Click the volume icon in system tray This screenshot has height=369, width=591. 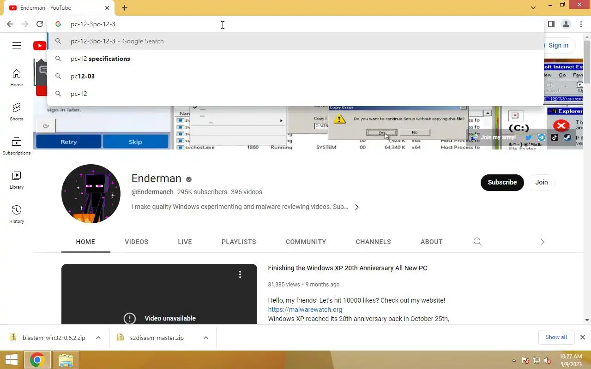tap(548, 361)
